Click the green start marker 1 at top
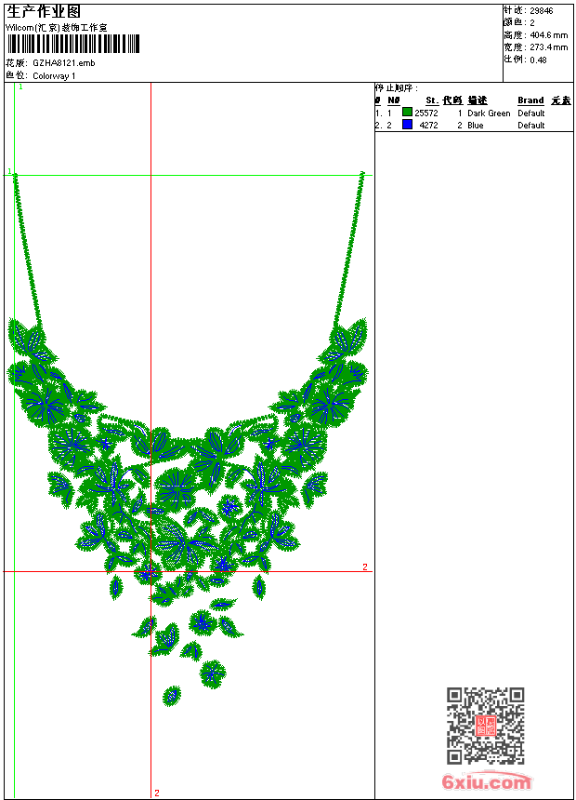The image size is (576, 800). click(20, 87)
